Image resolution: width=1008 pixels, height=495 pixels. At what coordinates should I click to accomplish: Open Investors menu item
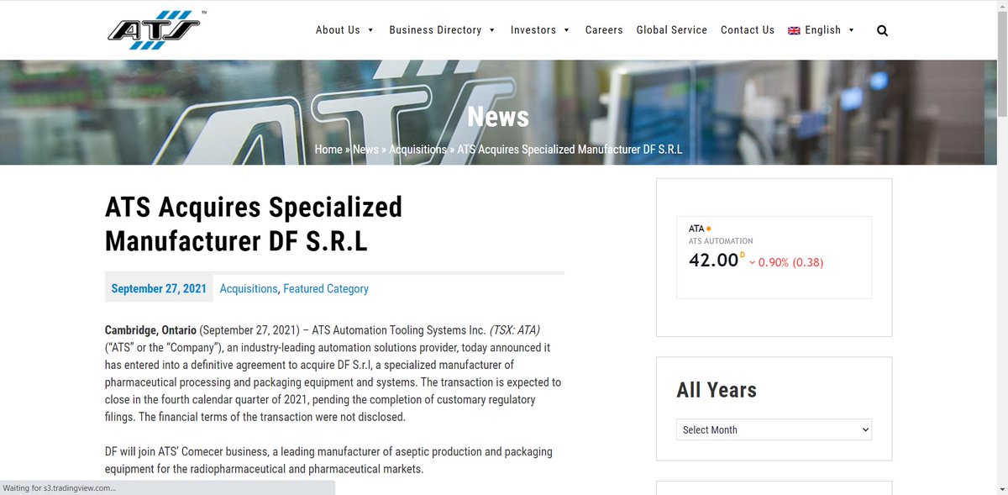point(533,30)
